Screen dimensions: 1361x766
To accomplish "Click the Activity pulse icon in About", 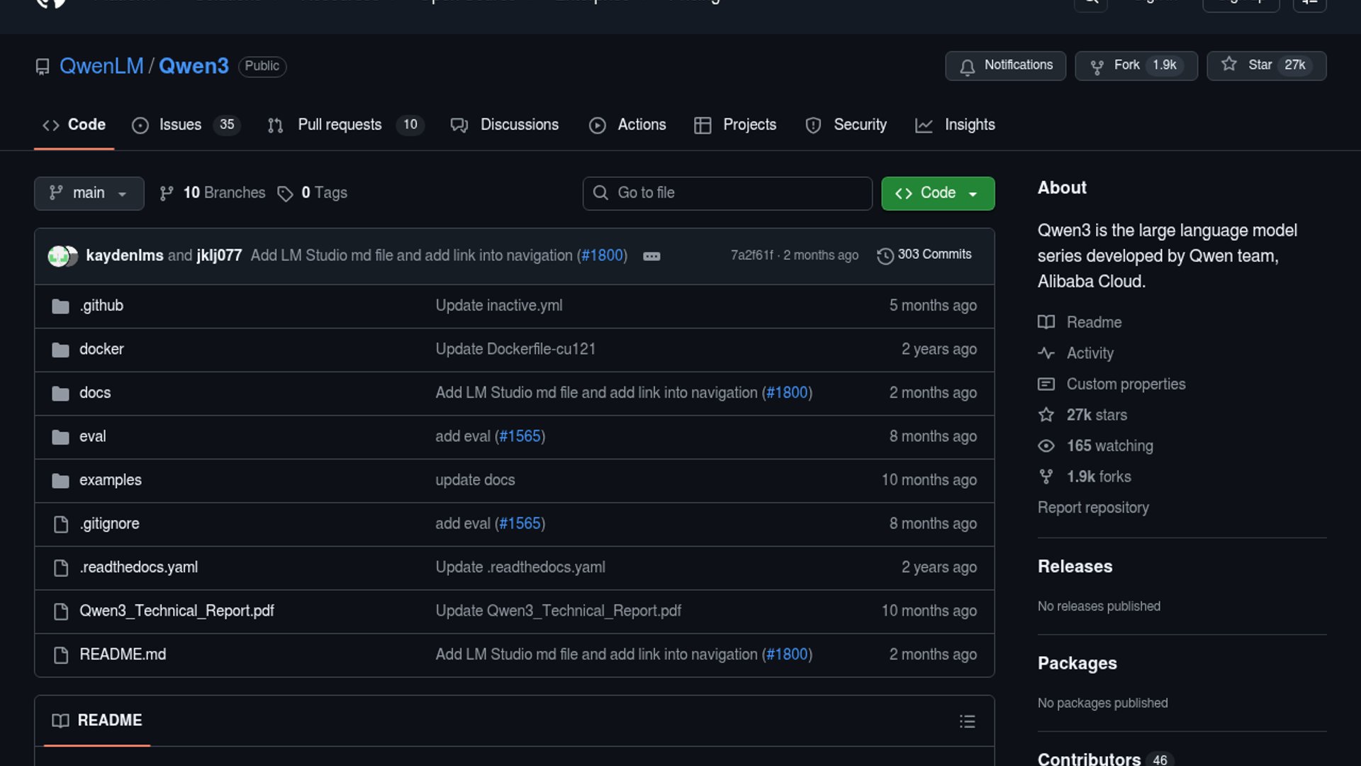I will click(1046, 353).
